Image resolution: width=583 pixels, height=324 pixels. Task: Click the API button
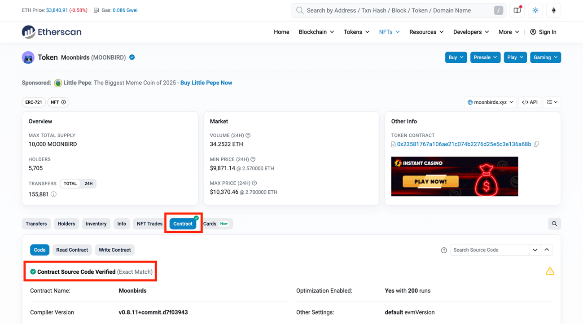click(x=530, y=102)
